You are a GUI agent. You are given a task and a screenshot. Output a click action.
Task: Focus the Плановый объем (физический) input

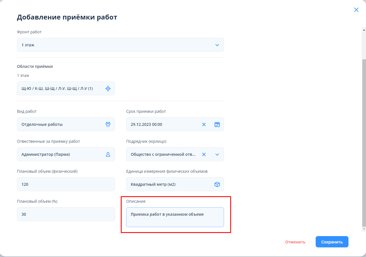pyautogui.click(x=66, y=184)
